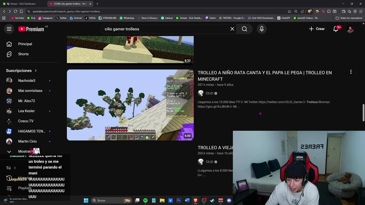
Task: Open TikTok bookmark
Action: 90,18
